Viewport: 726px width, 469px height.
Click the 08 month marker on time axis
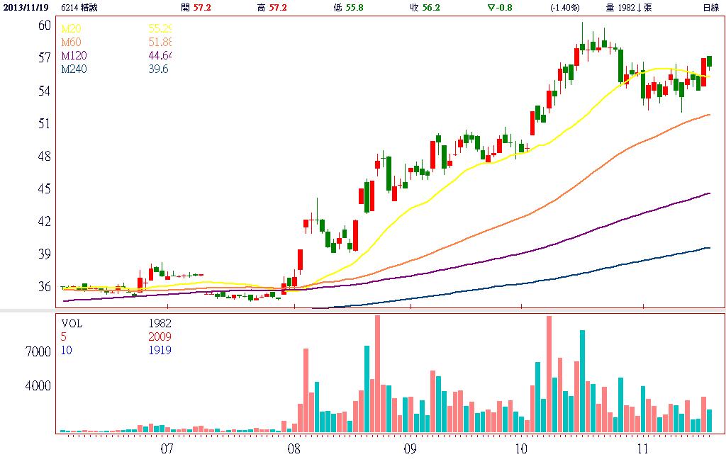click(x=294, y=449)
